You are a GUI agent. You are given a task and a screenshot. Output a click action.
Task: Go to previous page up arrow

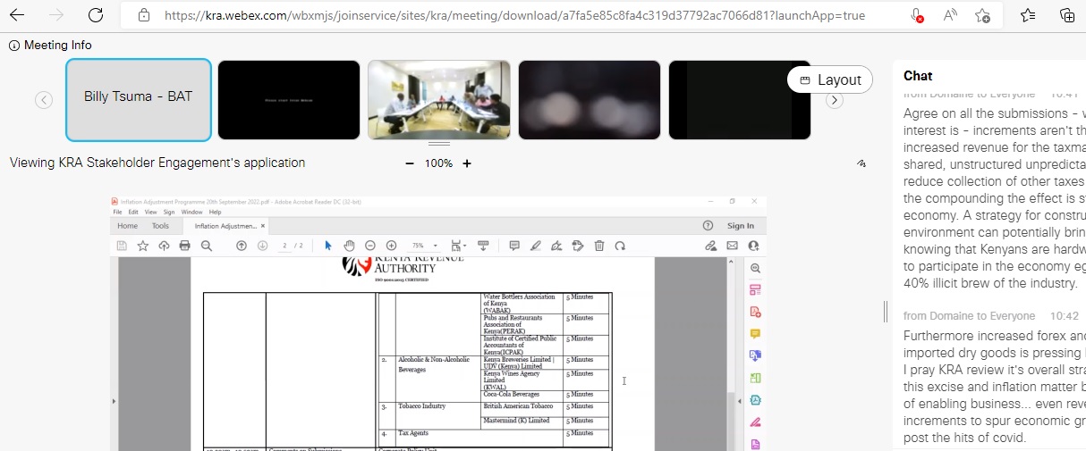pos(242,246)
